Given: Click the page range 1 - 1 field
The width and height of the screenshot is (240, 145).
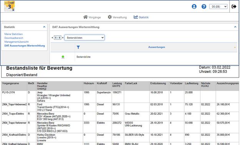Looking at the screenshot, I should (x=58, y=38).
